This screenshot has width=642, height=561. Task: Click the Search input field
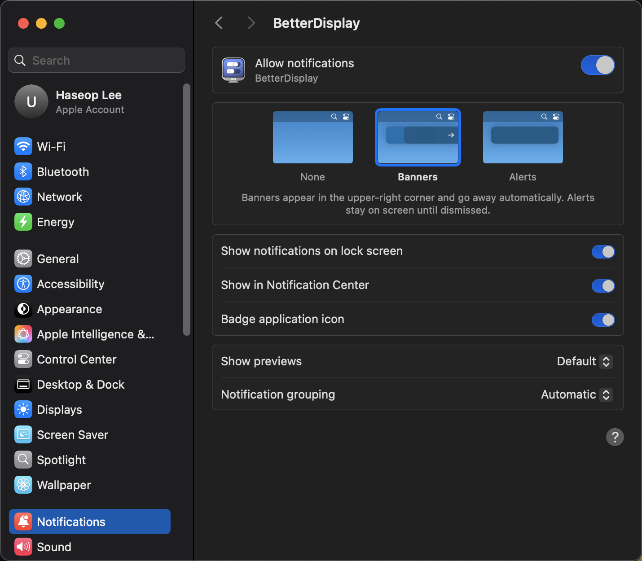click(97, 60)
